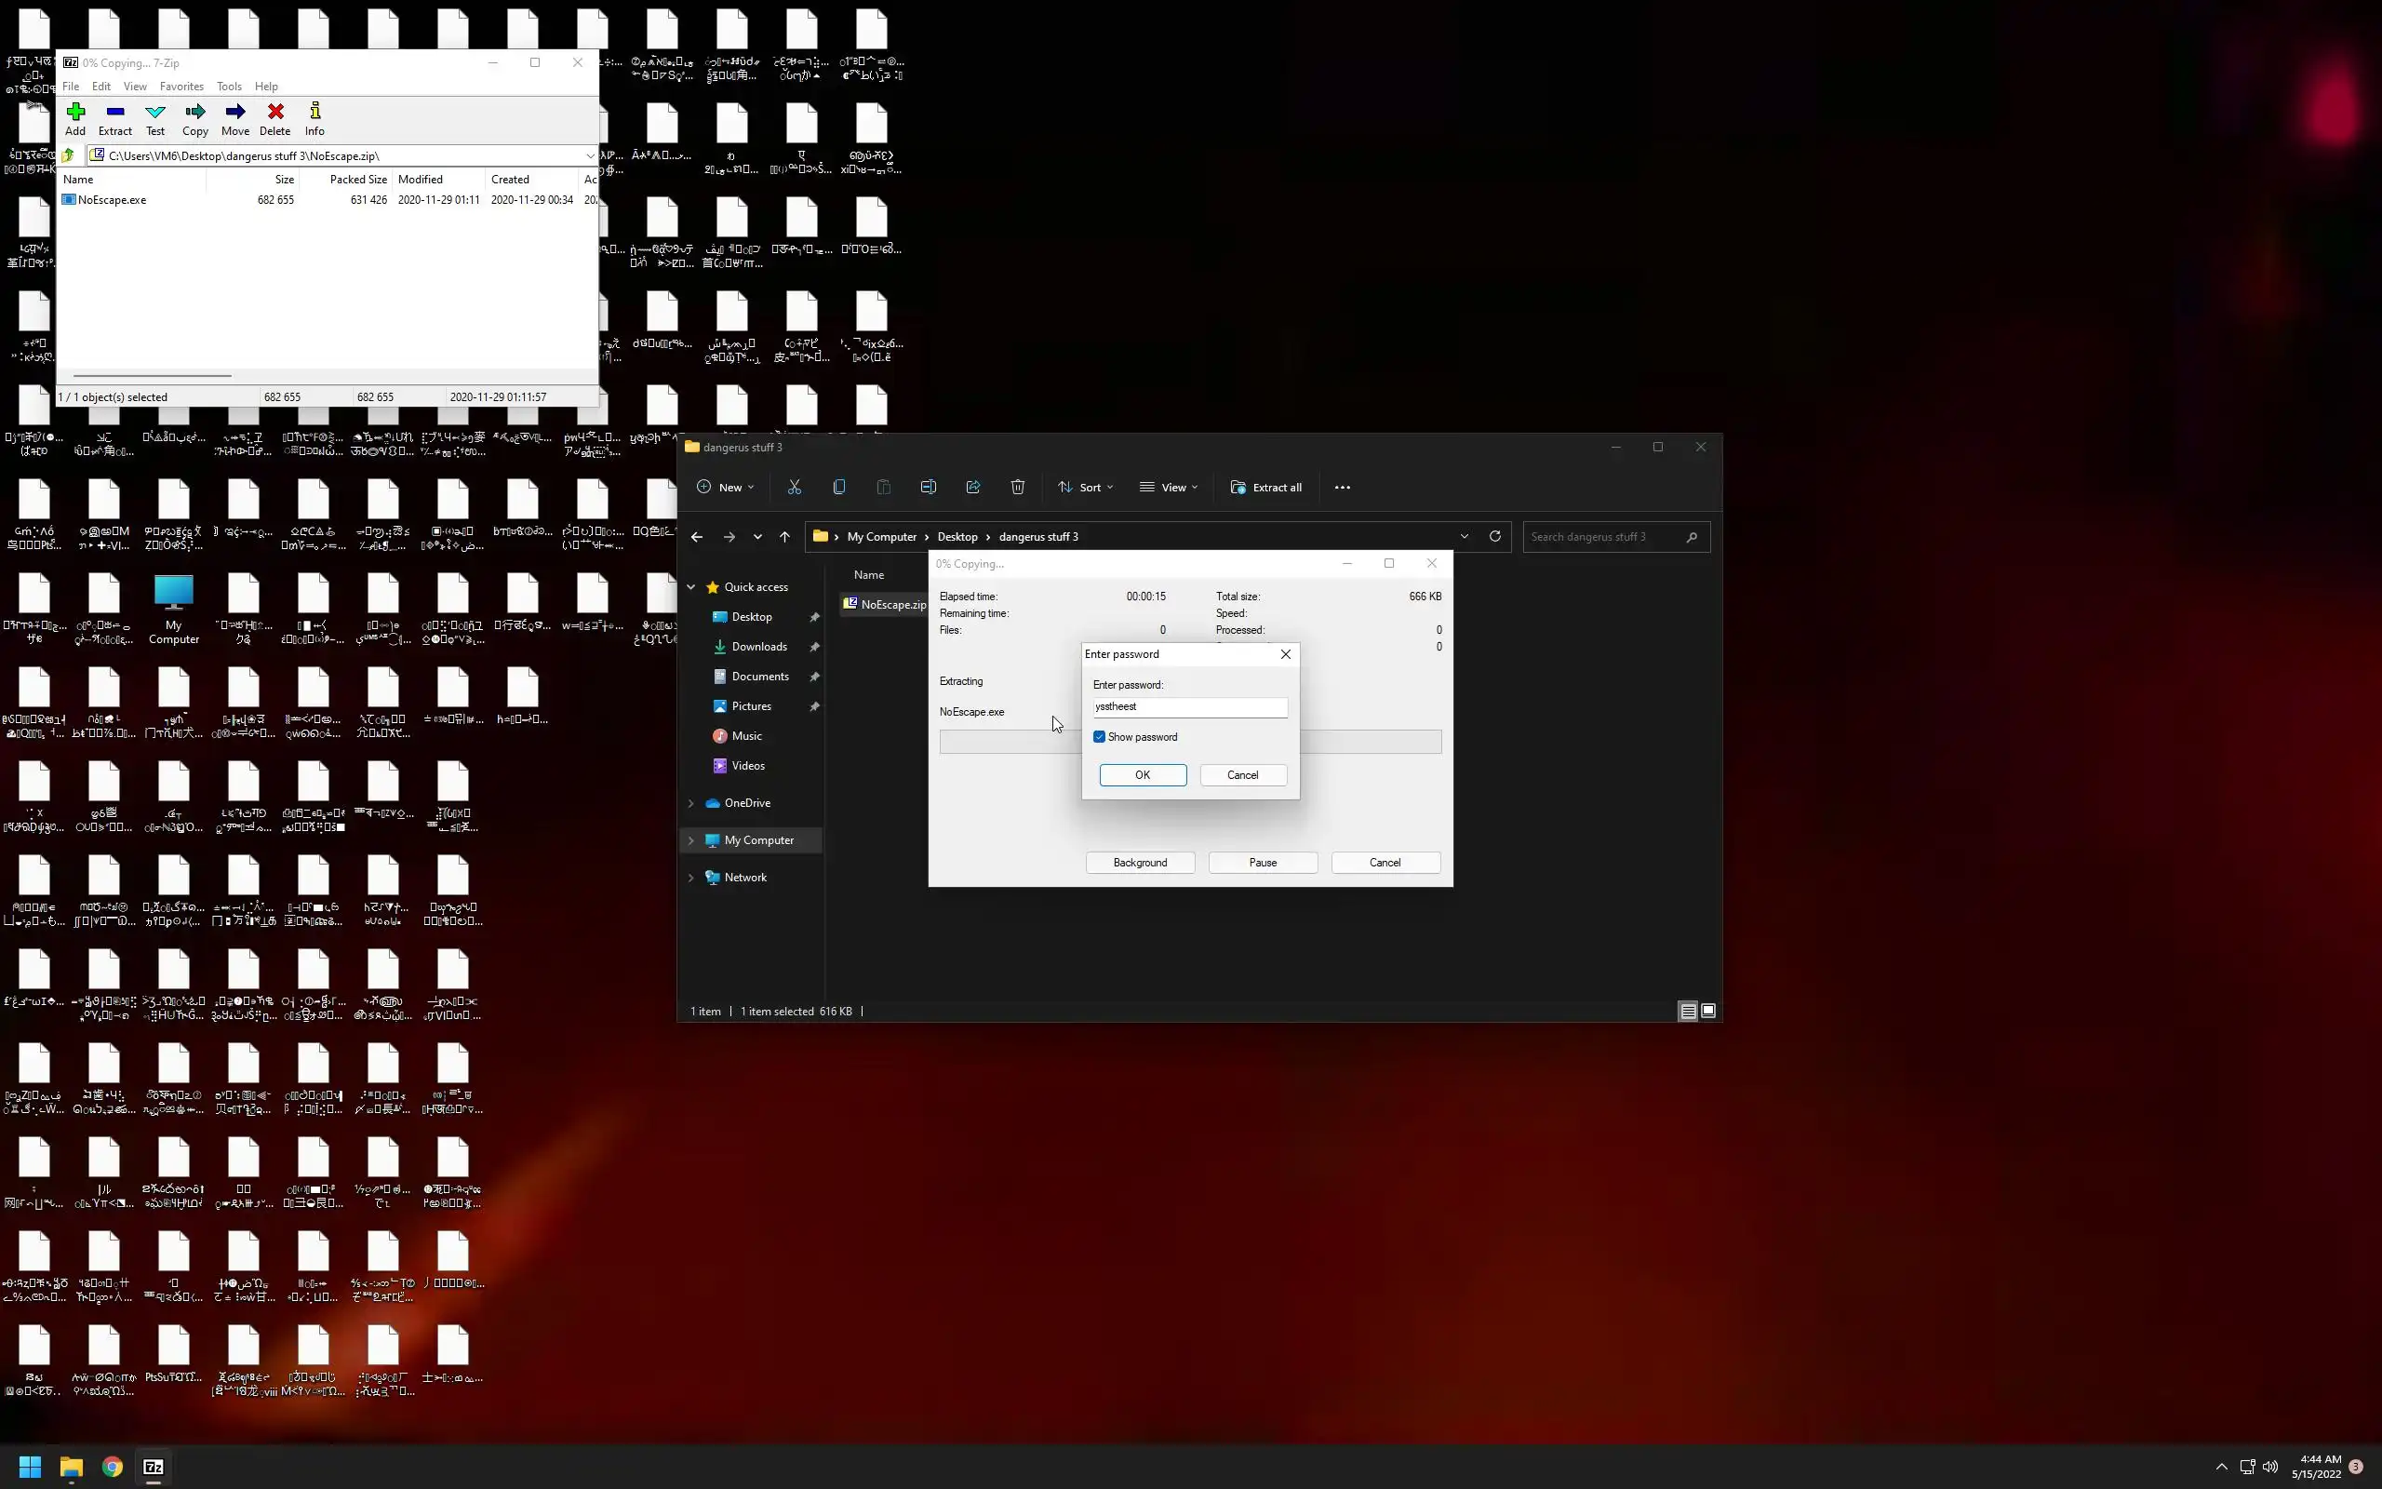
Task: Click the 7-Zip Extract toolbar icon
Action: pyautogui.click(x=115, y=118)
